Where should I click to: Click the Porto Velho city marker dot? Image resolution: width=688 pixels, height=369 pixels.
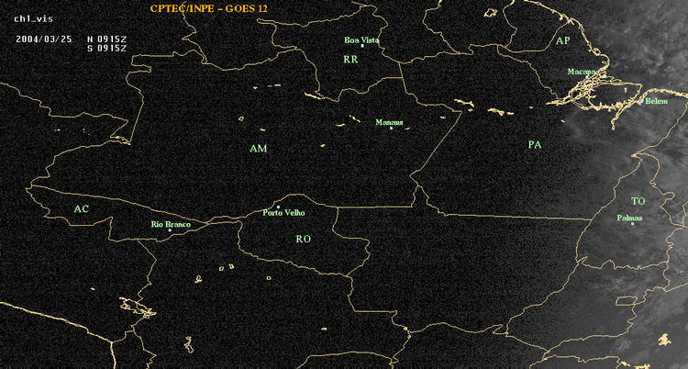click(278, 207)
